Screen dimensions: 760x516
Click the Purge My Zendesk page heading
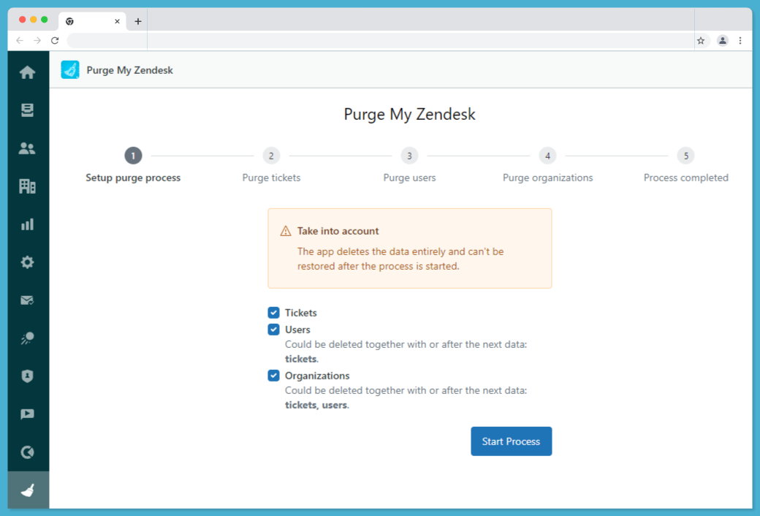(x=409, y=114)
